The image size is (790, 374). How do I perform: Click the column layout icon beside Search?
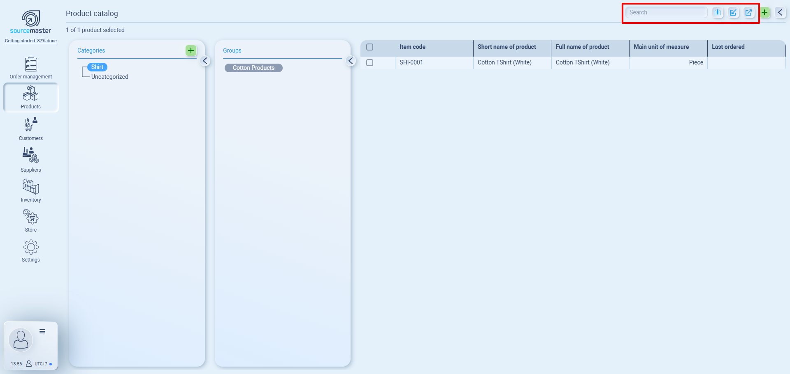718,12
